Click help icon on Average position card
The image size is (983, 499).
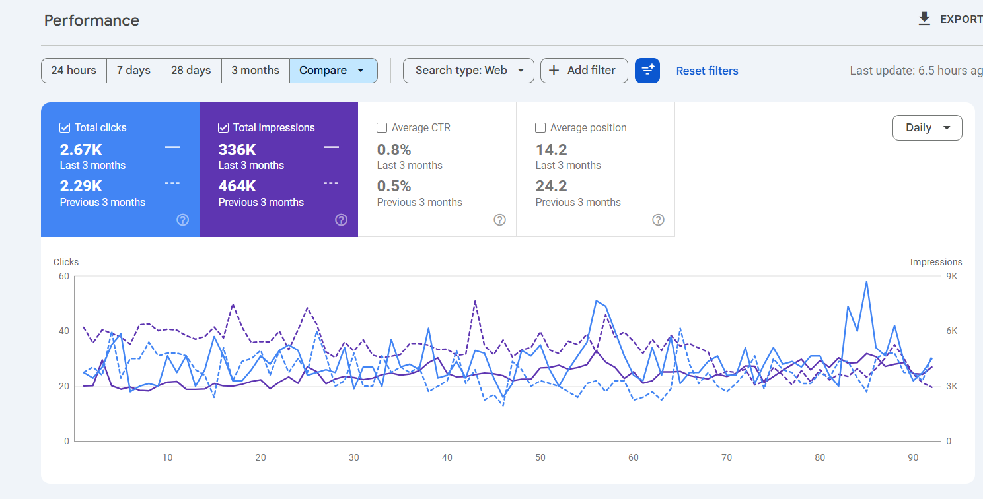point(659,220)
